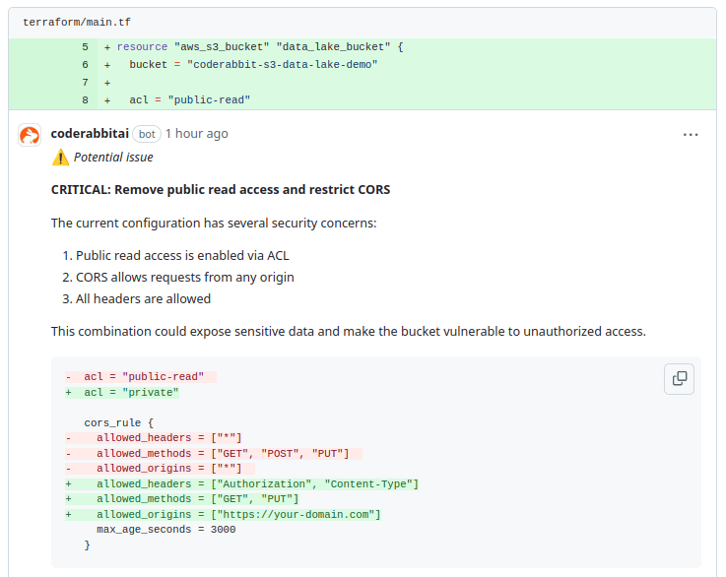Click the bucket name "coderabbit-s3-data-lake-demo" line
726x577 pixels.
pos(253,65)
